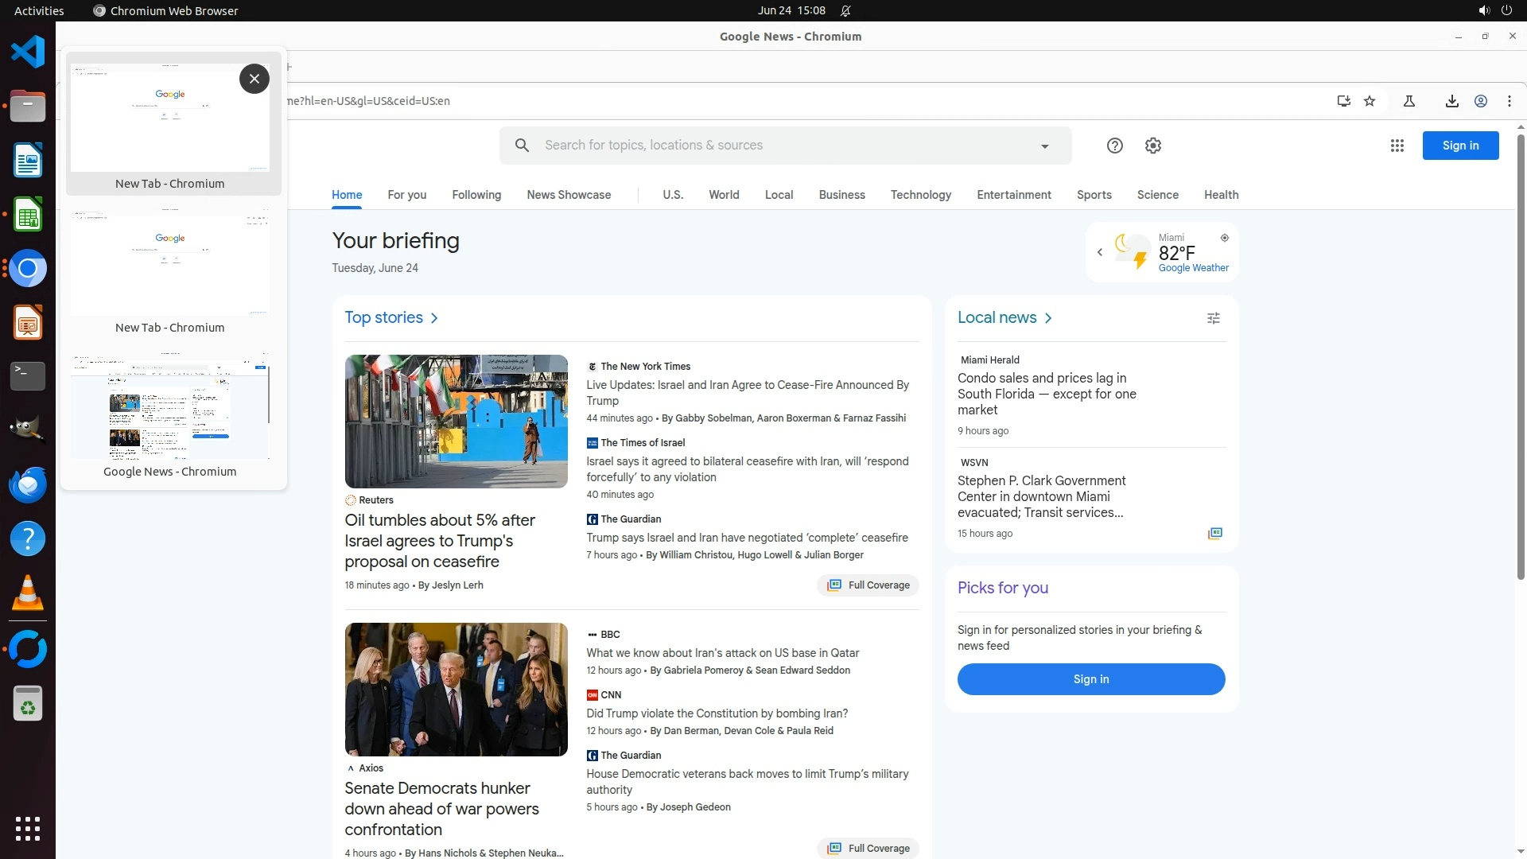This screenshot has height=859, width=1527.
Task: Open Full Coverage for the oil story
Action: [x=868, y=585]
